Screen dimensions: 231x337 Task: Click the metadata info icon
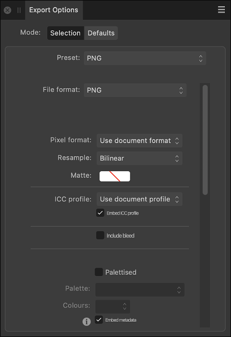point(87,322)
